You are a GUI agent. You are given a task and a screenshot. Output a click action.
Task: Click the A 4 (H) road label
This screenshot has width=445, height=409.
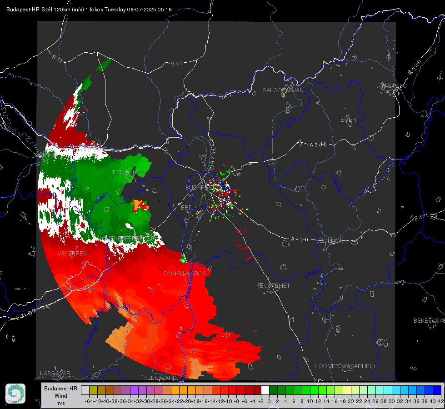tap(300, 239)
